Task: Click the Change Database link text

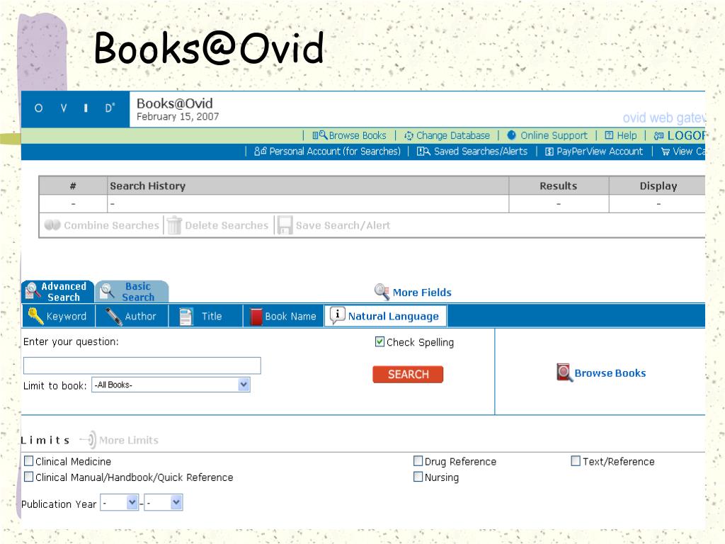Action: [x=452, y=135]
